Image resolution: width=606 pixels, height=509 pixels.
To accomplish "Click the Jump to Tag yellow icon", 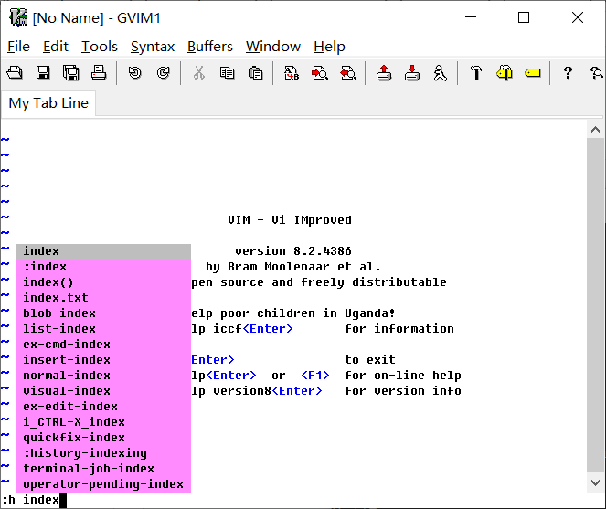I will point(533,73).
